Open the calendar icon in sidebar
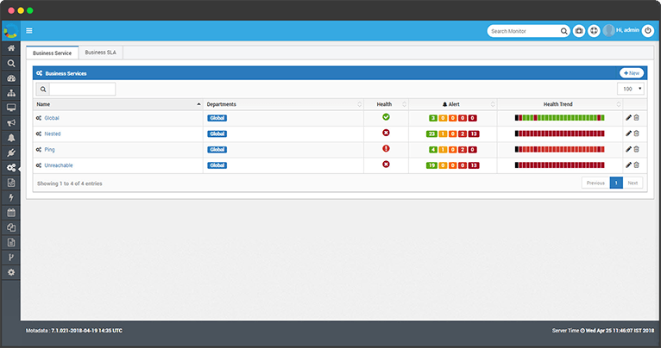Image resolution: width=661 pixels, height=348 pixels. point(11,212)
